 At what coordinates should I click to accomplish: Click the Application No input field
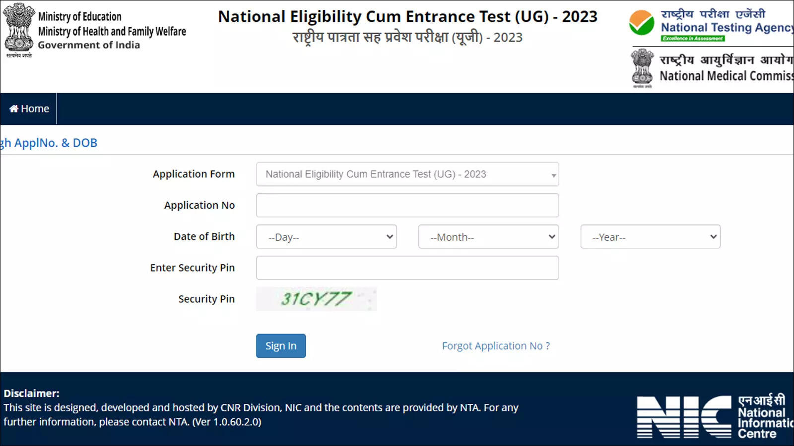point(407,205)
